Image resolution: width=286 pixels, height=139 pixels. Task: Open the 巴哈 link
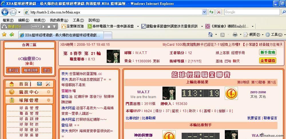tap(228, 61)
